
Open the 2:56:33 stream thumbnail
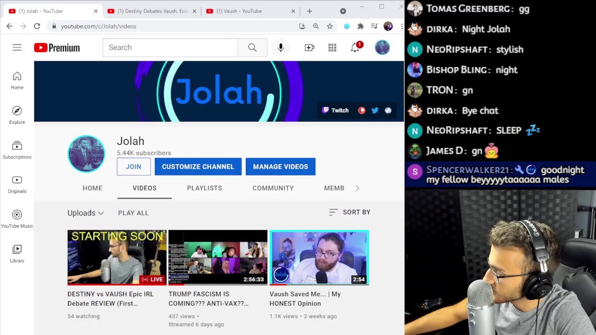(x=218, y=257)
